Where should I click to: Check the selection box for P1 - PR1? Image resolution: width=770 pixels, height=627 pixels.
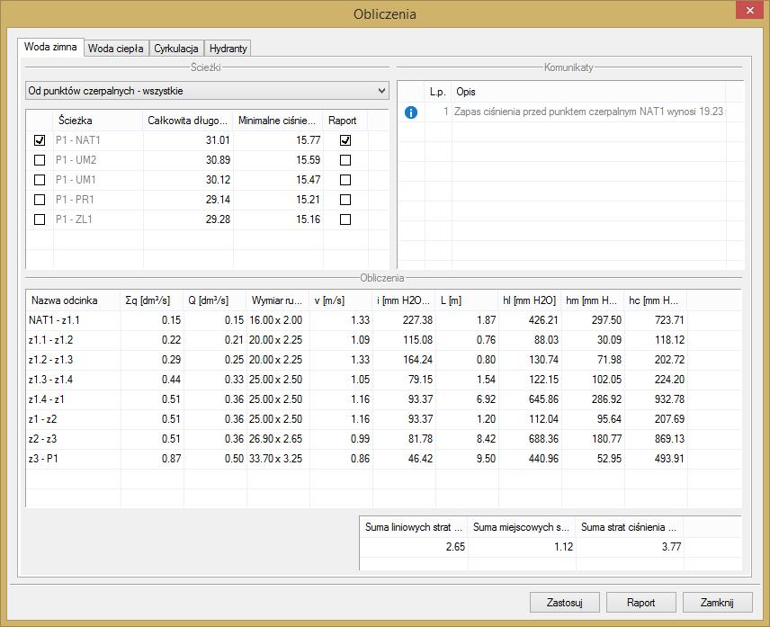pyautogui.click(x=40, y=200)
